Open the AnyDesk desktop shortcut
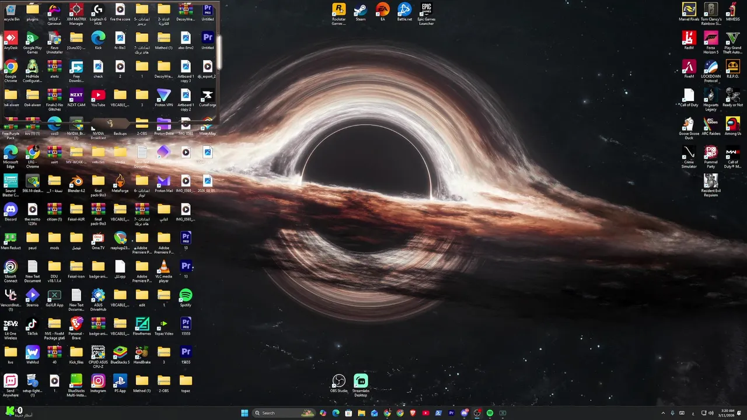This screenshot has height=420, width=747. click(x=11, y=41)
